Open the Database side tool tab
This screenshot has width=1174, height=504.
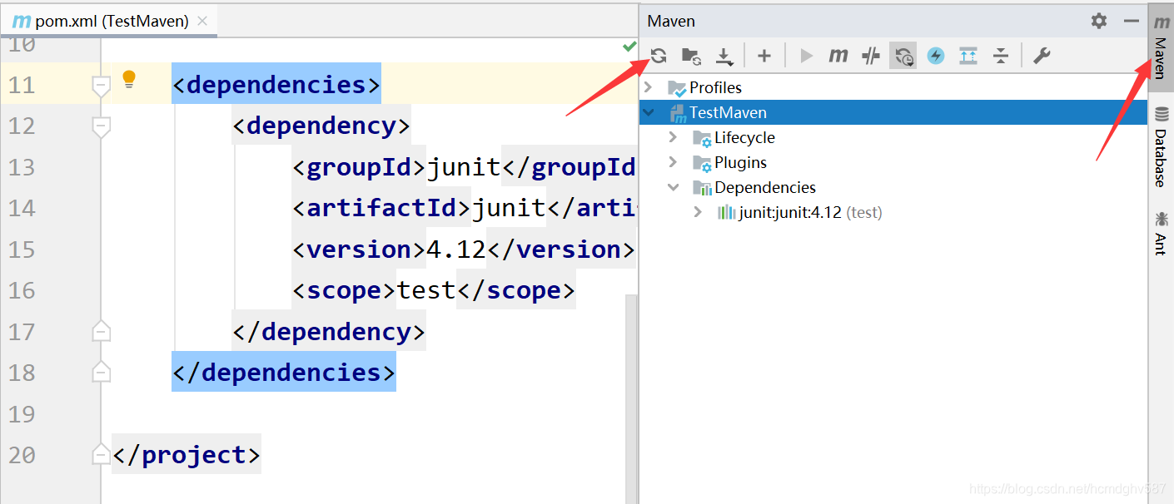click(x=1161, y=147)
